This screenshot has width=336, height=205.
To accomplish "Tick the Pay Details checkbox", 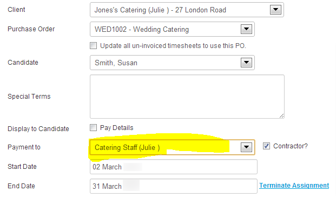I will 93,128.
